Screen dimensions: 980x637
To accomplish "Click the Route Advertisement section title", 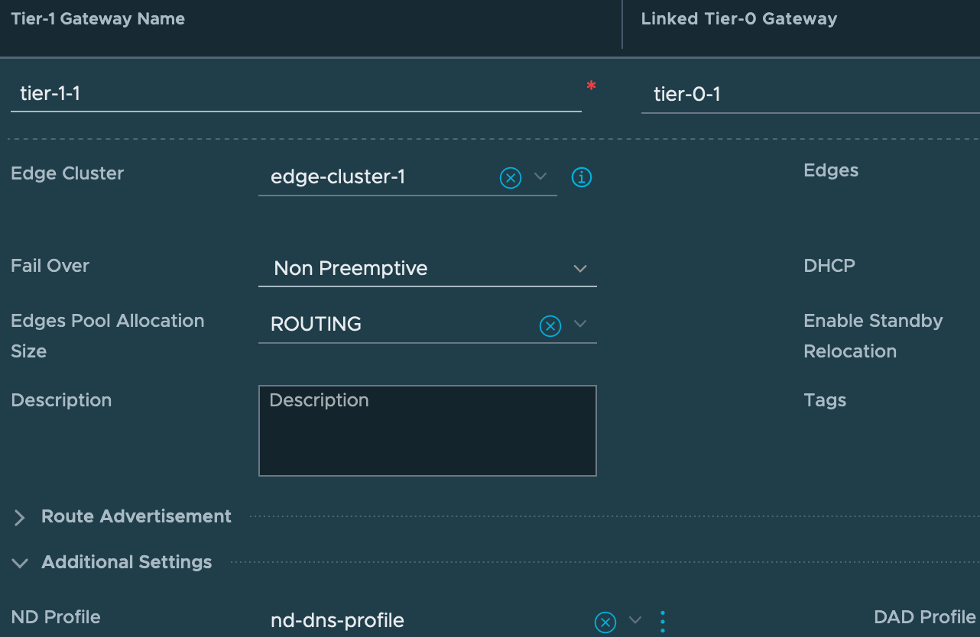I will click(x=136, y=516).
